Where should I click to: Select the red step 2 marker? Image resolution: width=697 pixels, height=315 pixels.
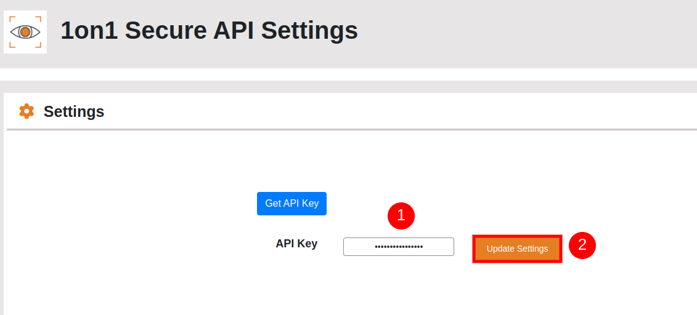point(582,245)
